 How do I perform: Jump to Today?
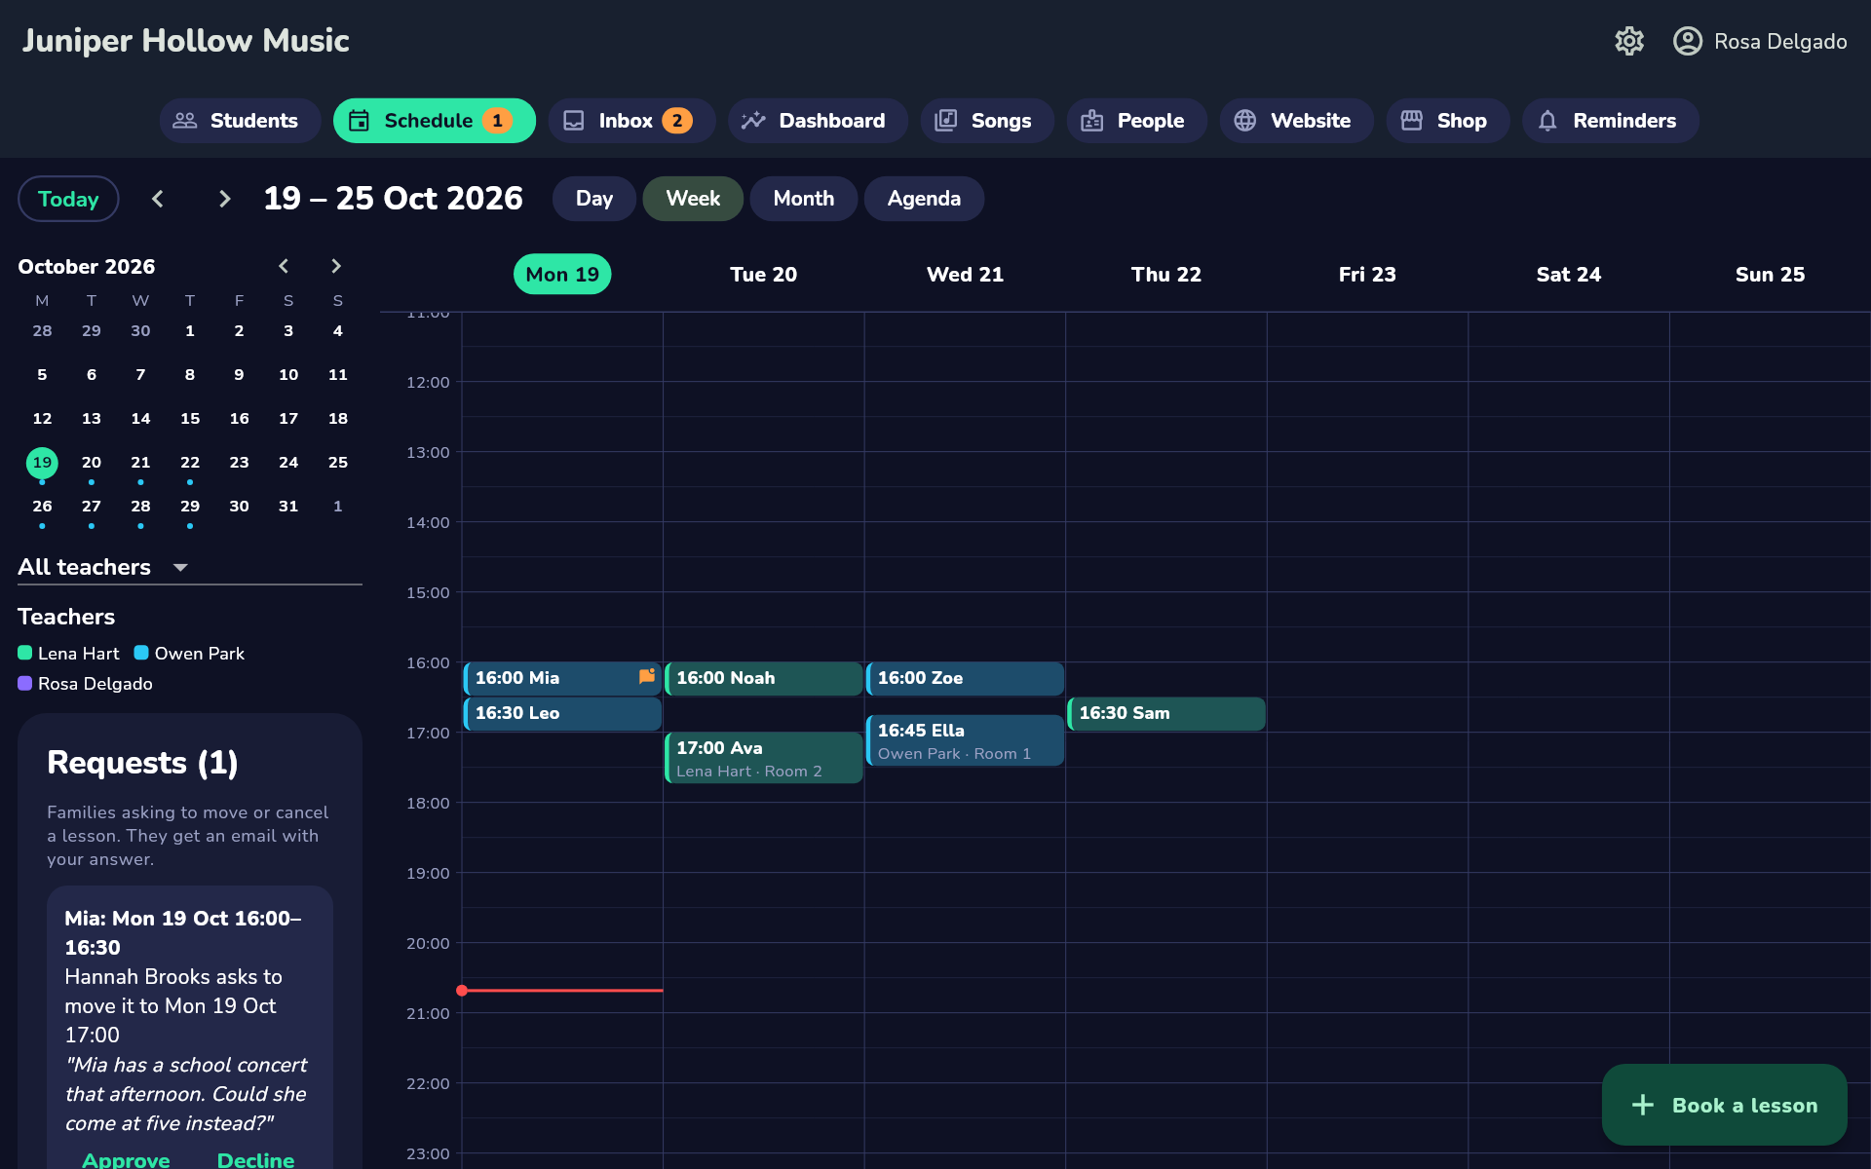point(68,199)
